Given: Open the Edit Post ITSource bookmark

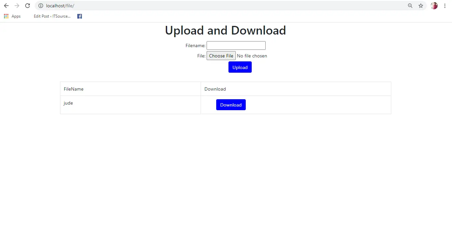Looking at the screenshot, I should (x=51, y=16).
